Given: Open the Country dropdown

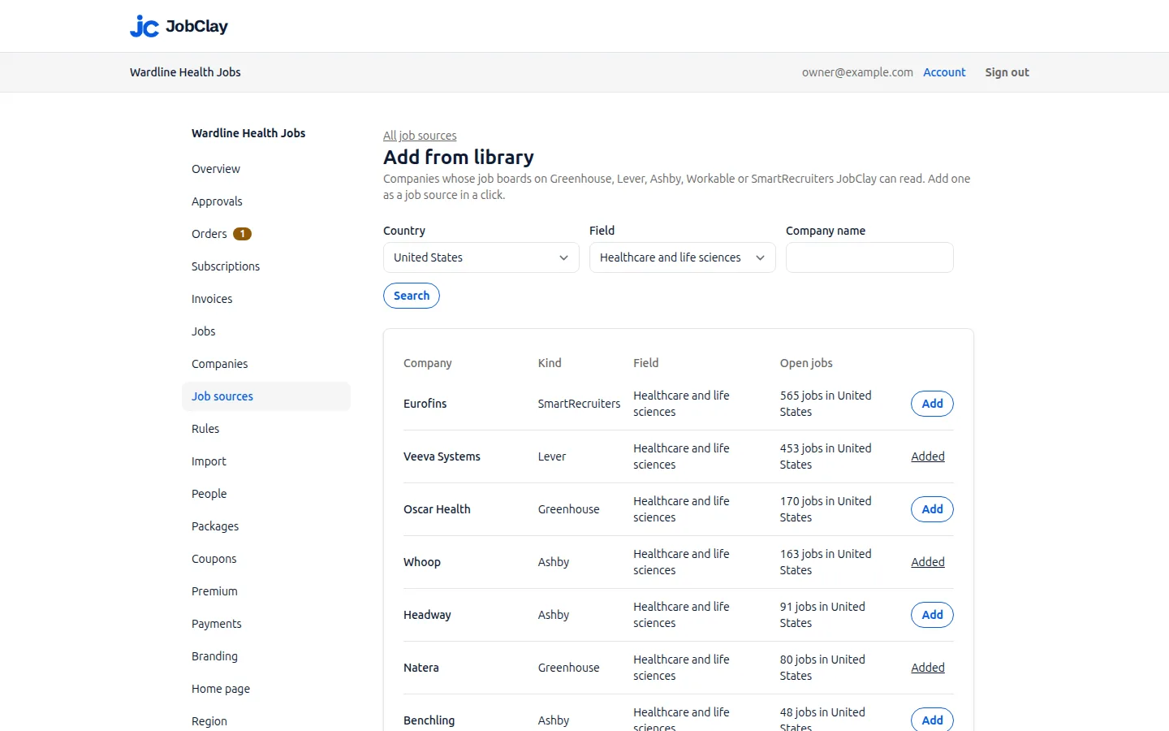Looking at the screenshot, I should coord(481,257).
